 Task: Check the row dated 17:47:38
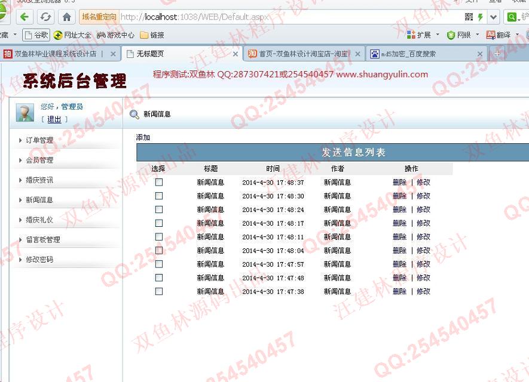[159, 291]
